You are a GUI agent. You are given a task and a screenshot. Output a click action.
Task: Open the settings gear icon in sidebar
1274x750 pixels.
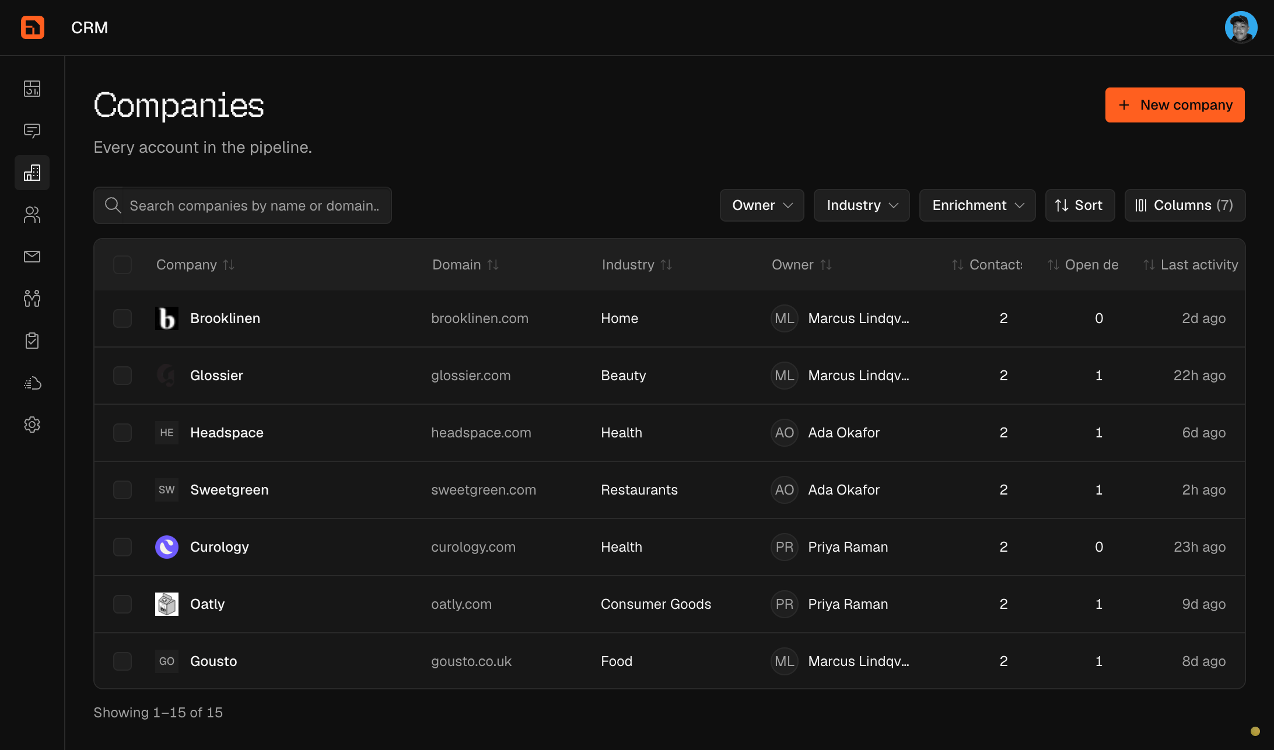32,425
